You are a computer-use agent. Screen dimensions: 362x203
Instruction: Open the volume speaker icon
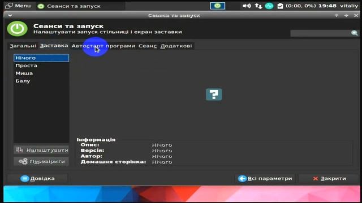(x=247, y=6)
